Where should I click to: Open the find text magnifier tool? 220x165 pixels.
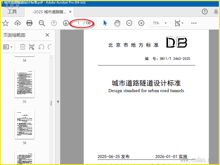(x=42, y=23)
